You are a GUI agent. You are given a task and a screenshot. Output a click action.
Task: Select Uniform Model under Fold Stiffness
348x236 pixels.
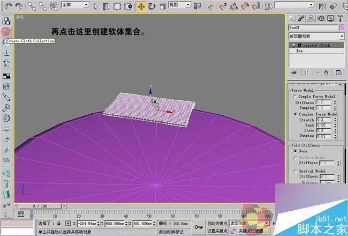pyautogui.click(x=295, y=158)
